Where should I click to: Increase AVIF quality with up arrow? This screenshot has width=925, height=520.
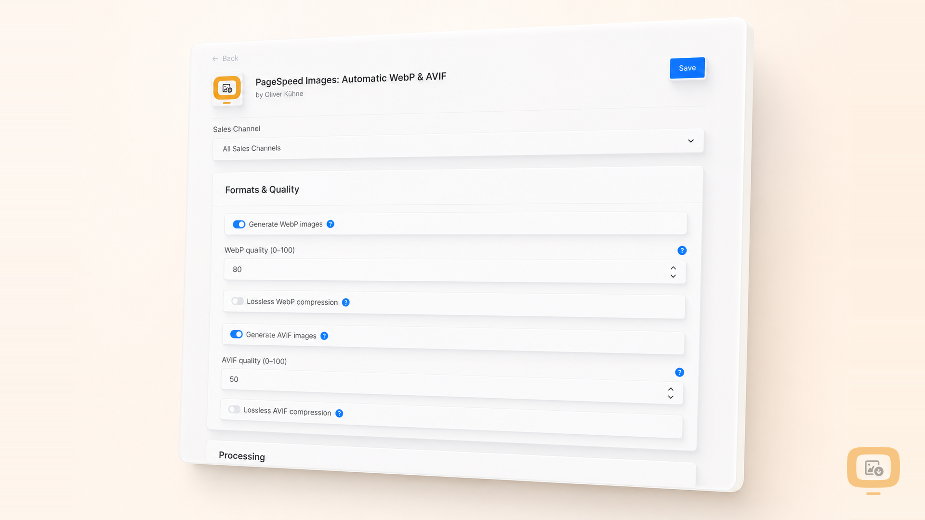tap(671, 389)
